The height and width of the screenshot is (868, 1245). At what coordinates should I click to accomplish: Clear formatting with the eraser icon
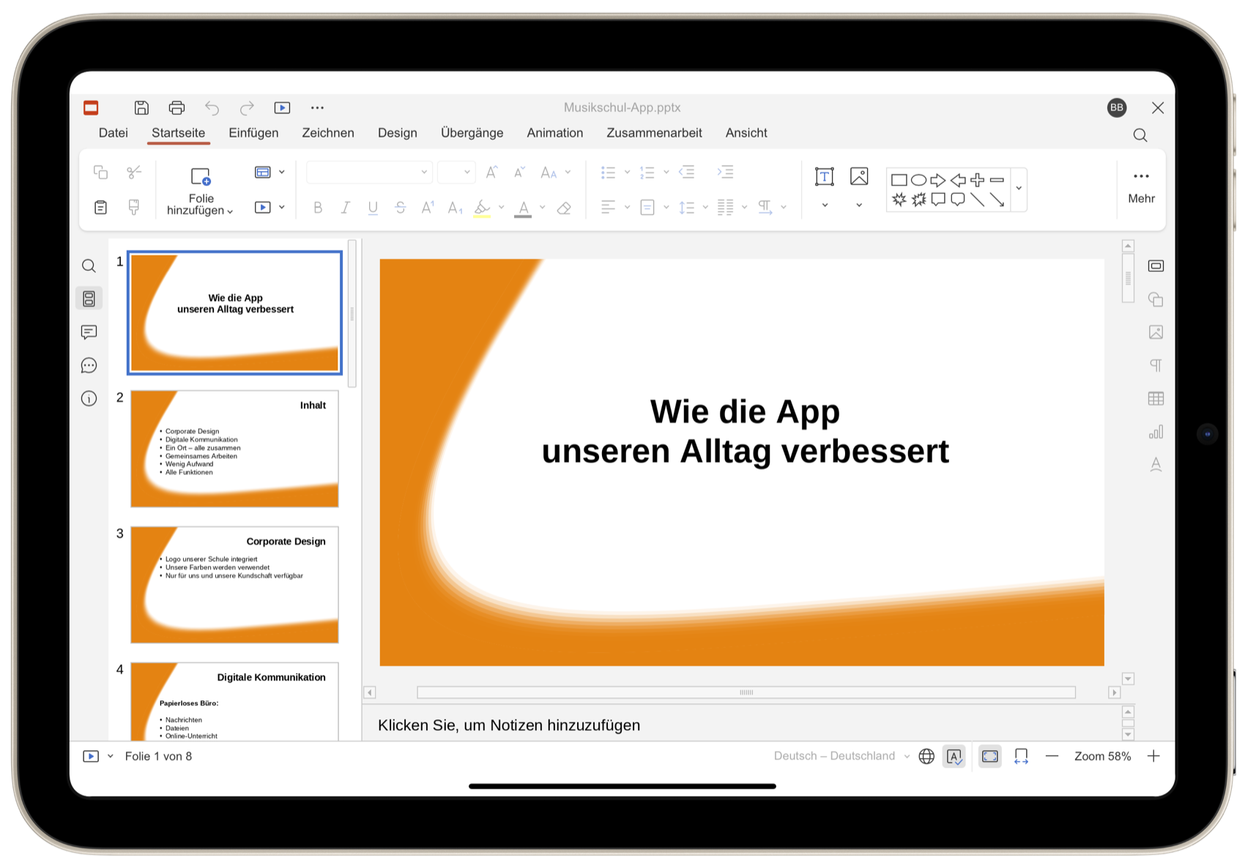click(x=564, y=208)
